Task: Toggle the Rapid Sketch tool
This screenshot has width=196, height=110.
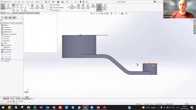Action: [x=88, y=6]
